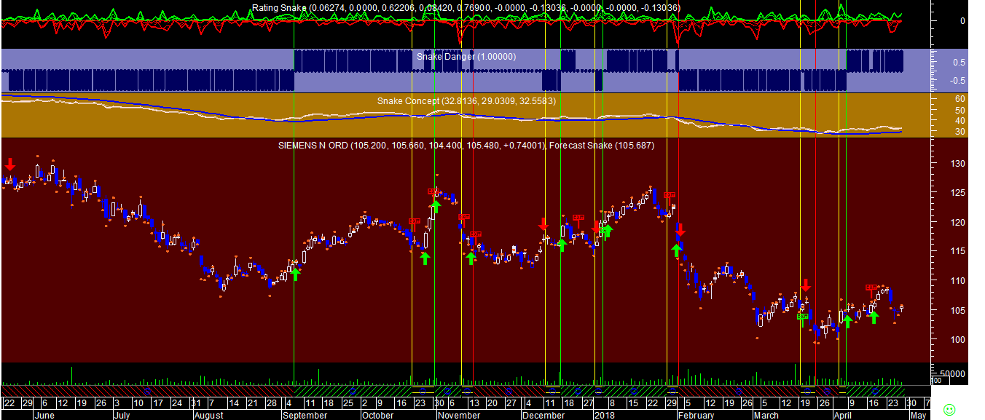Click the red exit flag in late January
The image size is (985, 420).
pos(670,194)
